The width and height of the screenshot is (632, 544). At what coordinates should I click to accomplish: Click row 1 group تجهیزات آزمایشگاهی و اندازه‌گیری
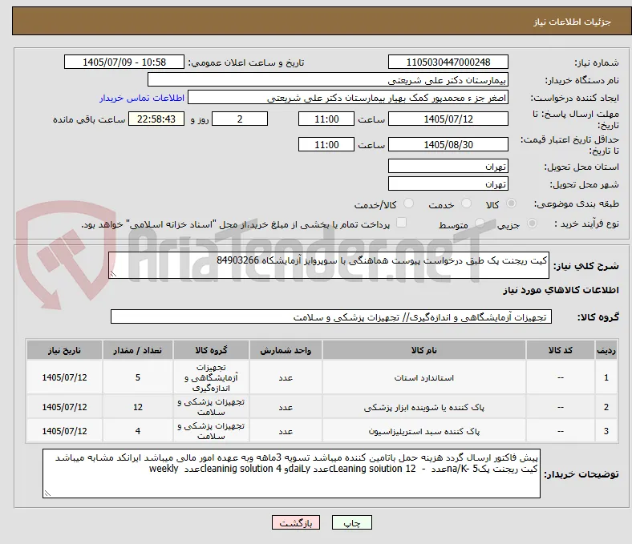[211, 377]
